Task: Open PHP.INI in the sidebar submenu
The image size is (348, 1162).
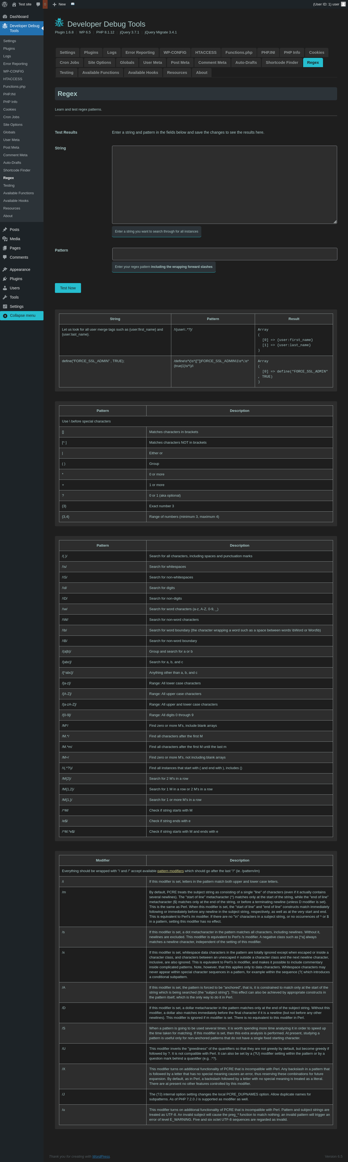Action: 10,94
